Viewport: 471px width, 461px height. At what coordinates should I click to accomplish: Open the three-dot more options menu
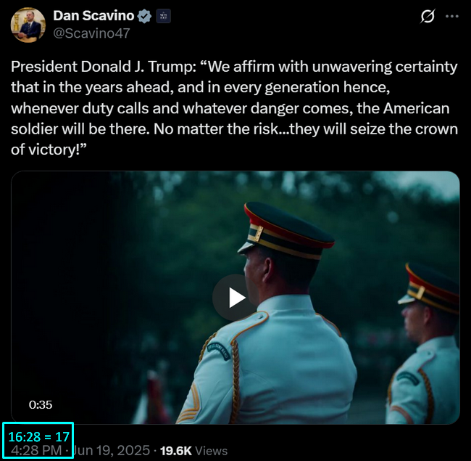(x=452, y=16)
